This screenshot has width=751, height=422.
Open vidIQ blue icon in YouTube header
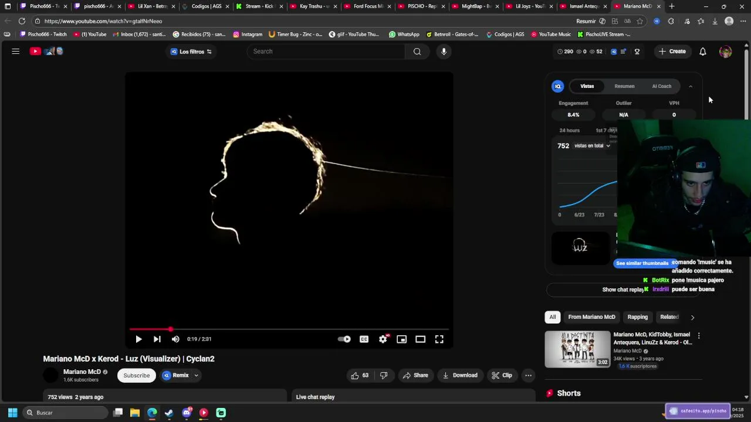(x=614, y=52)
